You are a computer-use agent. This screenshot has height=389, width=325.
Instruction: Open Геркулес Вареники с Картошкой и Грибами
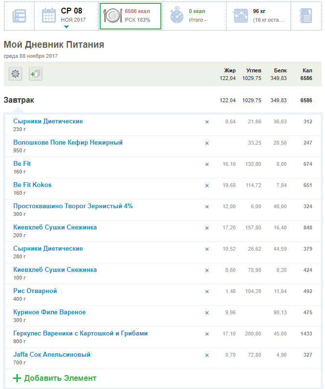[80, 334]
